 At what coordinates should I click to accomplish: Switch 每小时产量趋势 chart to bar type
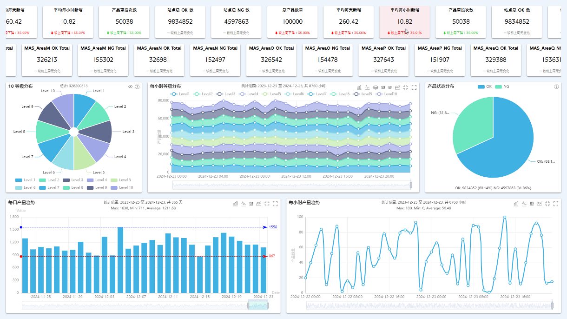(x=516, y=203)
